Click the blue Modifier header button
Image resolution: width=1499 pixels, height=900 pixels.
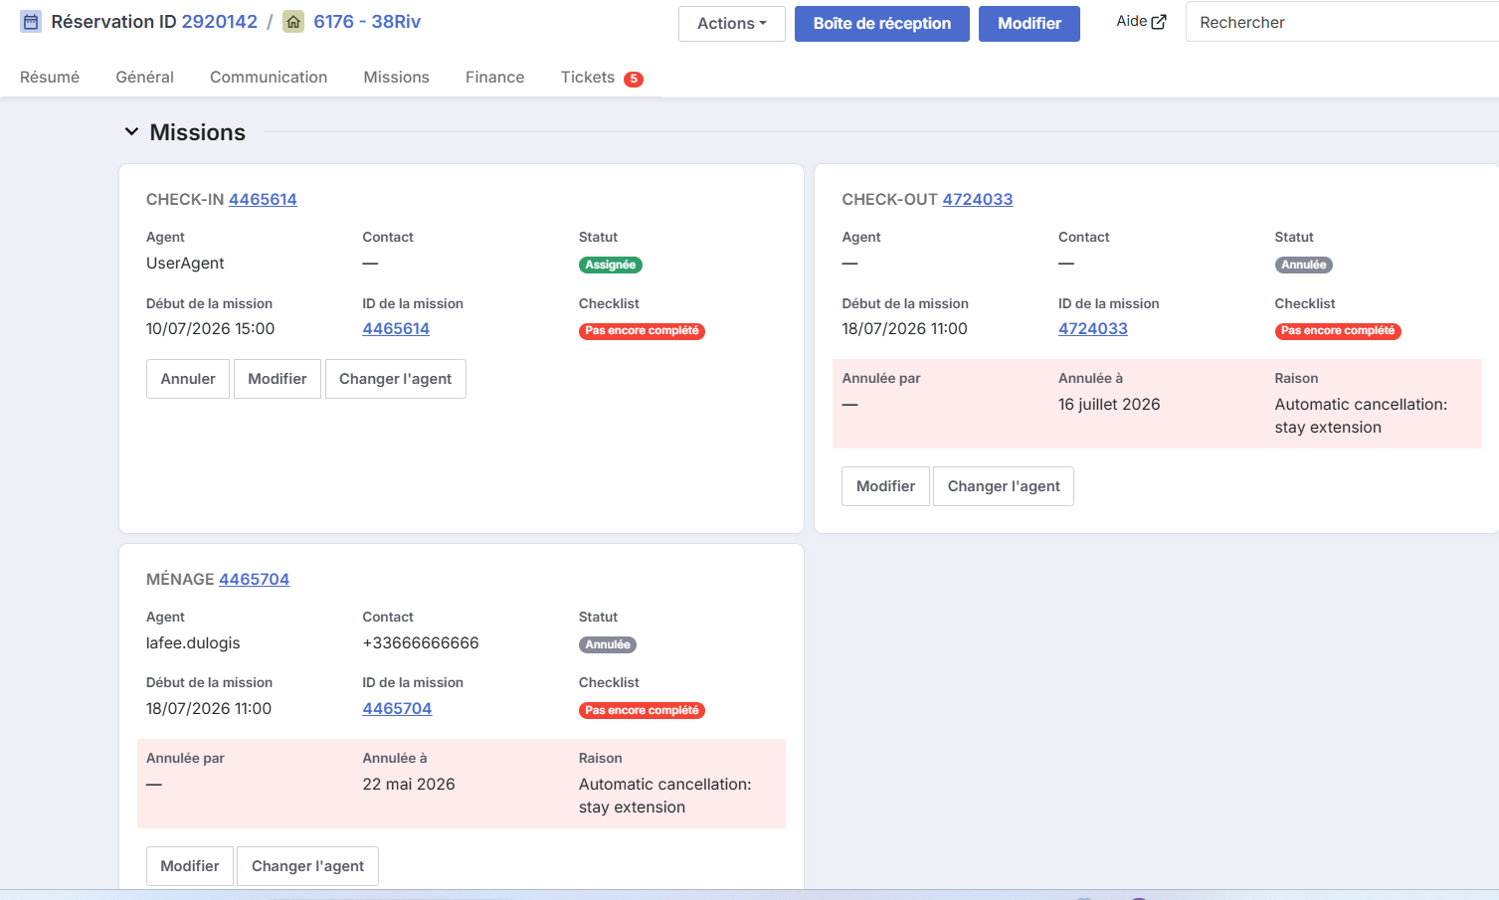click(x=1030, y=24)
